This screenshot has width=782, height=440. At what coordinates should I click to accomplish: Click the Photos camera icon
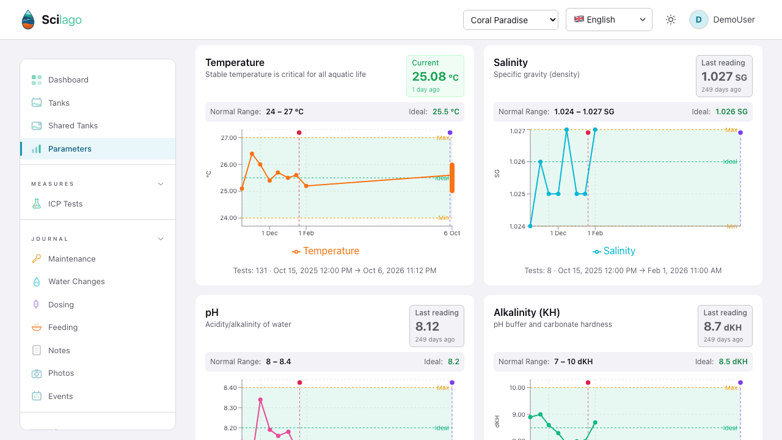click(37, 373)
